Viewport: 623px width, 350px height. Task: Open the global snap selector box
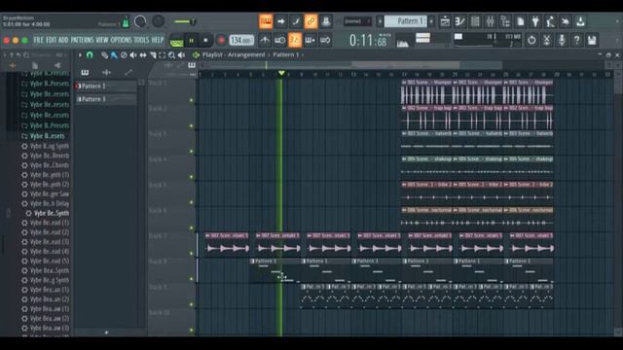click(357, 21)
